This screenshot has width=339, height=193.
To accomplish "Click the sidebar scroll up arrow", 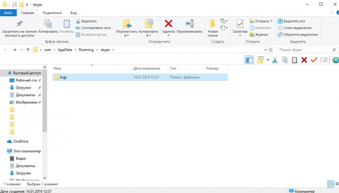I will click(x=44, y=67).
